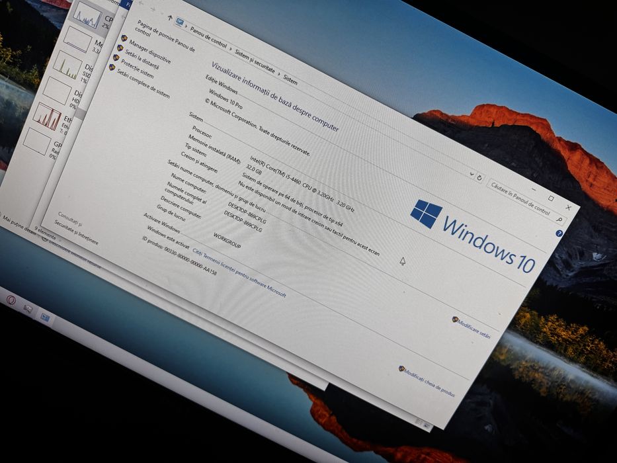Click the up-arrow navigation button in System window
Screen dimensions: 617x463
[170, 17]
